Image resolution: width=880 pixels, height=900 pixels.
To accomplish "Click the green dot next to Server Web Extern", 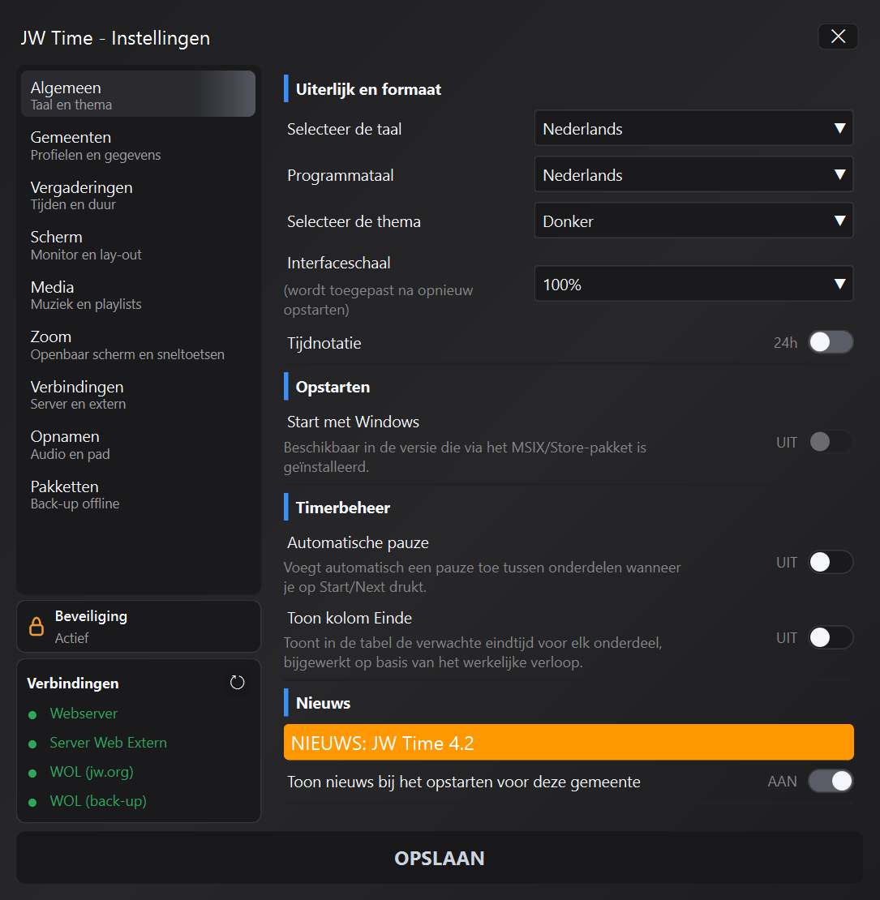I will [x=32, y=744].
